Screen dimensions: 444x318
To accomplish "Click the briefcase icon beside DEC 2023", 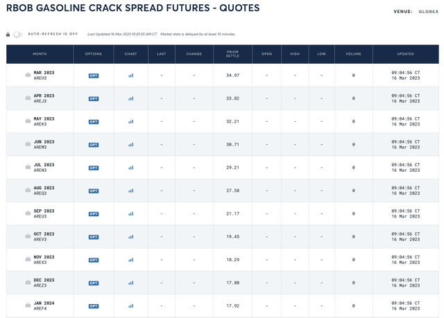I will pyautogui.click(x=28, y=283).
